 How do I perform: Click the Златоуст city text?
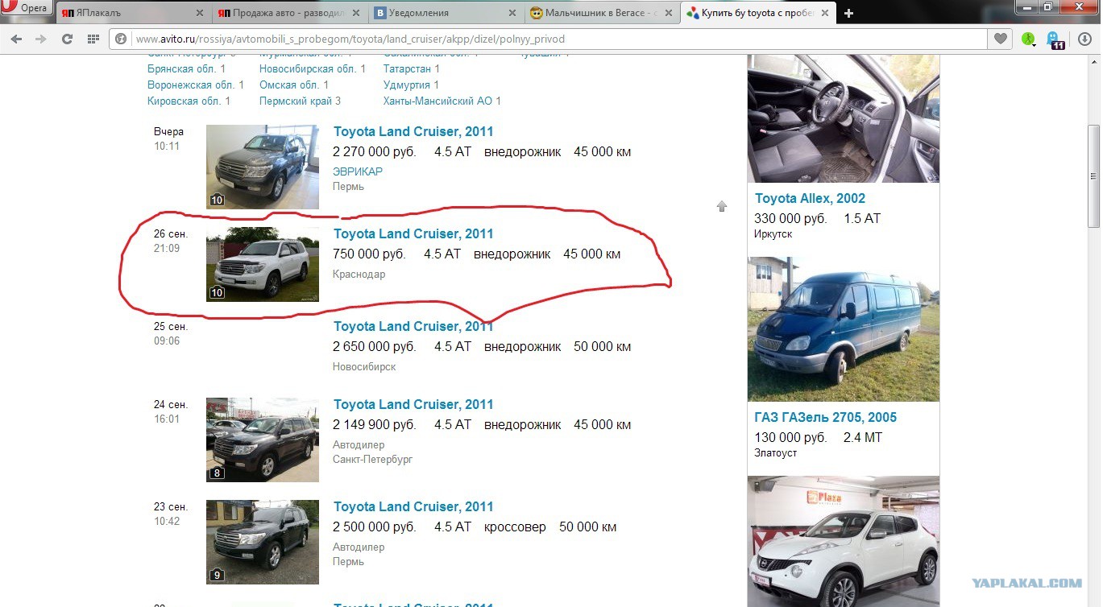(x=776, y=453)
